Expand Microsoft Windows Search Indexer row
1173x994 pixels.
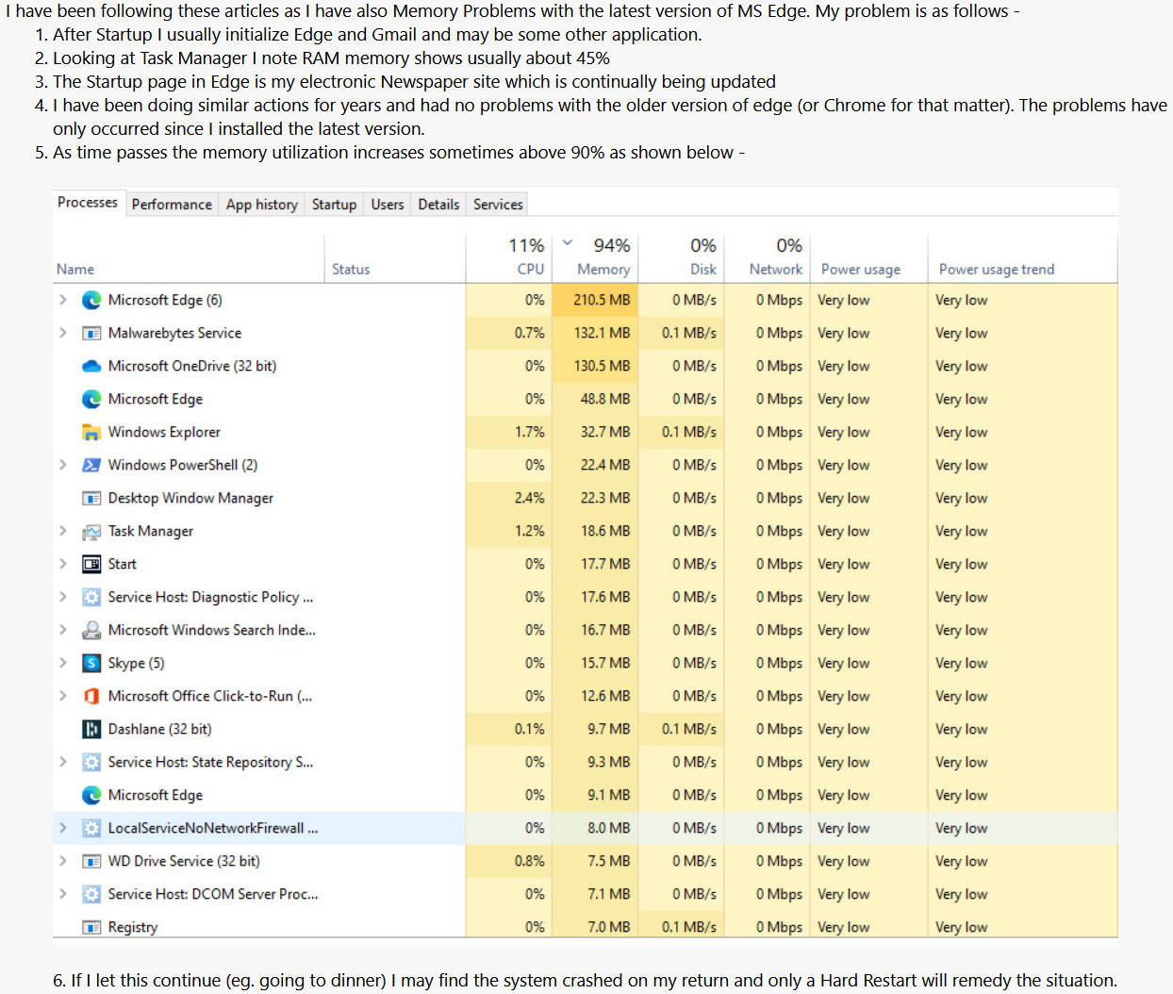(63, 630)
